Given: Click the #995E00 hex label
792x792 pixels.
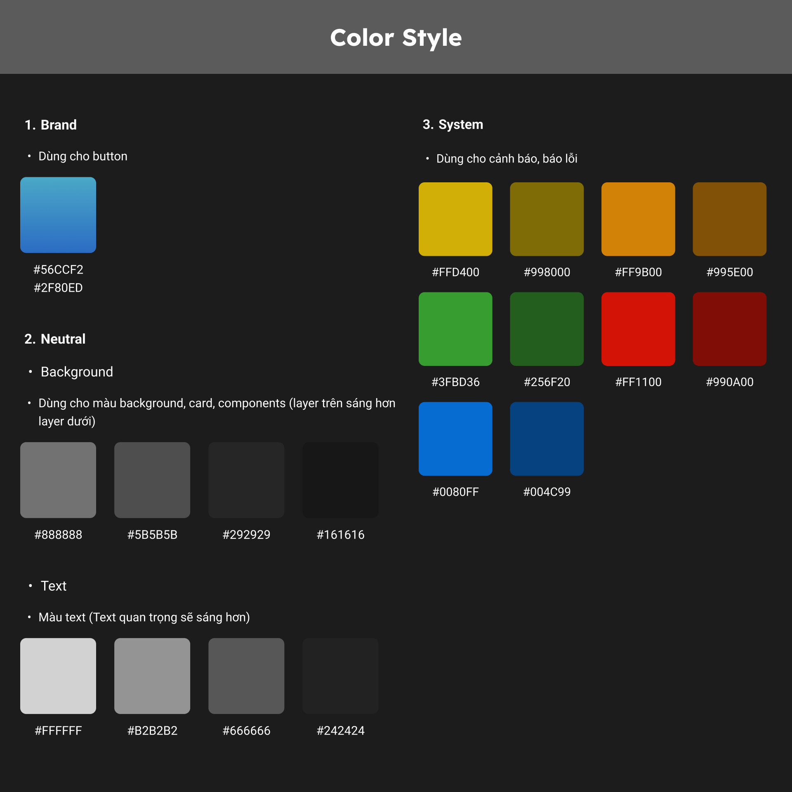Looking at the screenshot, I should (730, 272).
